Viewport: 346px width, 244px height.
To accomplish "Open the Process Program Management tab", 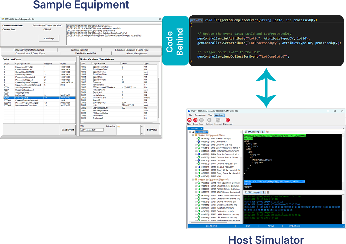I will point(29,50).
